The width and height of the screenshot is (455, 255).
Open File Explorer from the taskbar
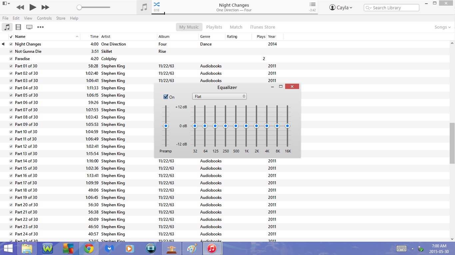tap(27, 248)
